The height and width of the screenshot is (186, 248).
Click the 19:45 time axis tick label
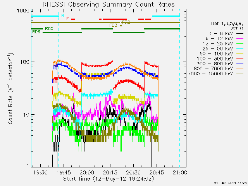(64, 172)
